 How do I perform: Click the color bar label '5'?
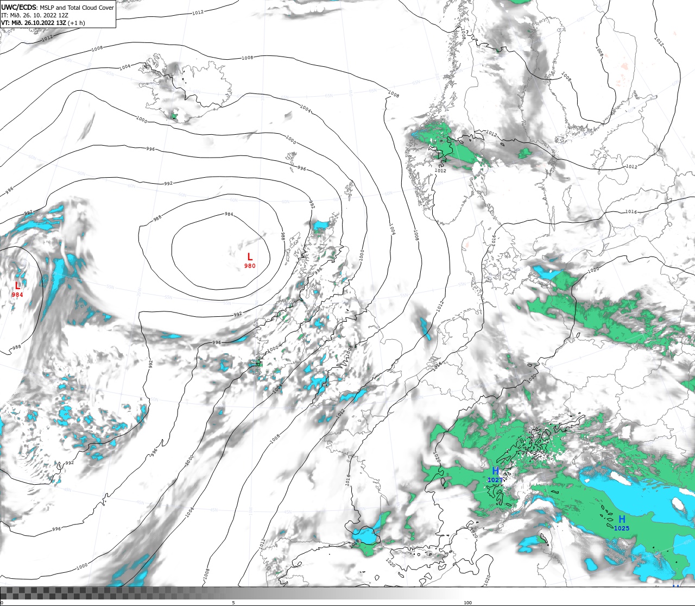point(233,603)
